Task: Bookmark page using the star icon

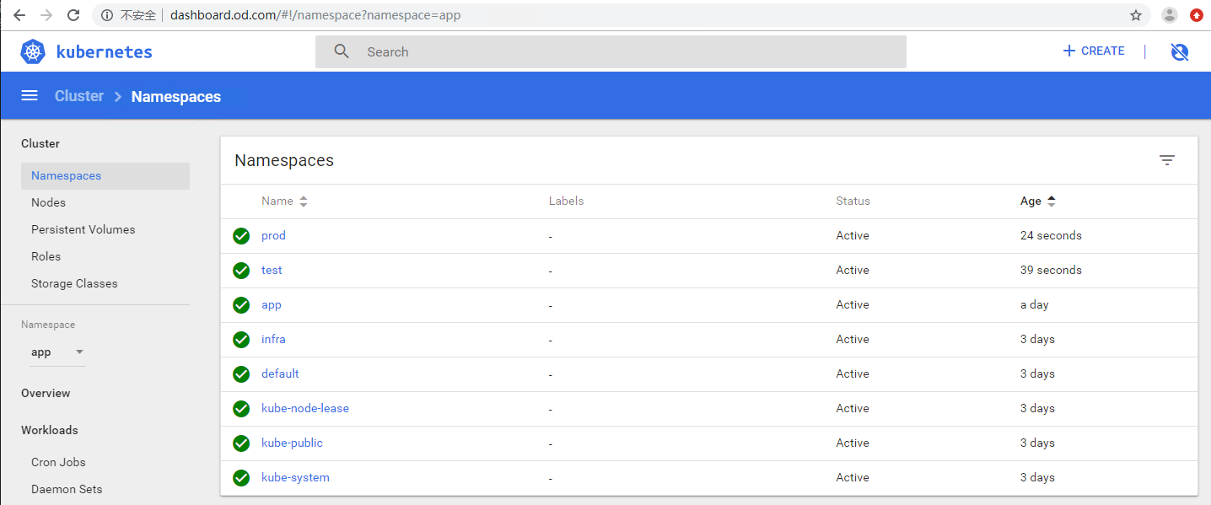Action: coord(1136,15)
